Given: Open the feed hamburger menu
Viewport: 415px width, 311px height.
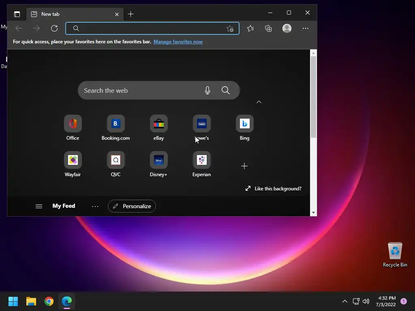Looking at the screenshot, I should (39, 206).
